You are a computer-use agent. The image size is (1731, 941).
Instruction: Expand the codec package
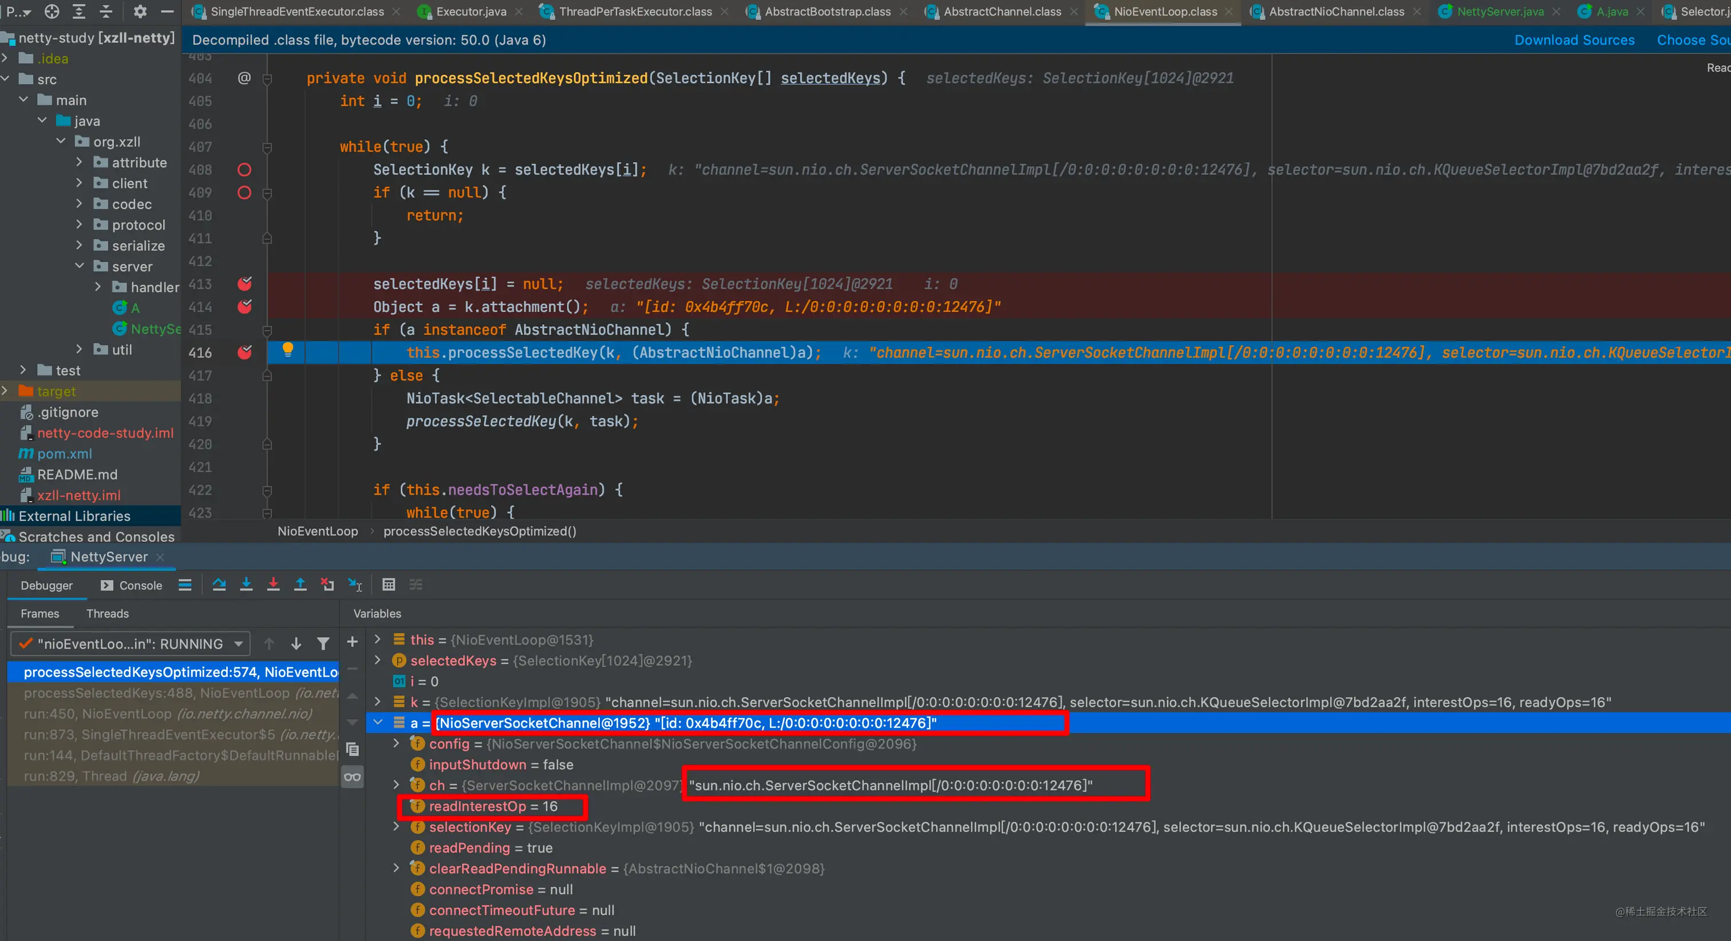(x=80, y=204)
